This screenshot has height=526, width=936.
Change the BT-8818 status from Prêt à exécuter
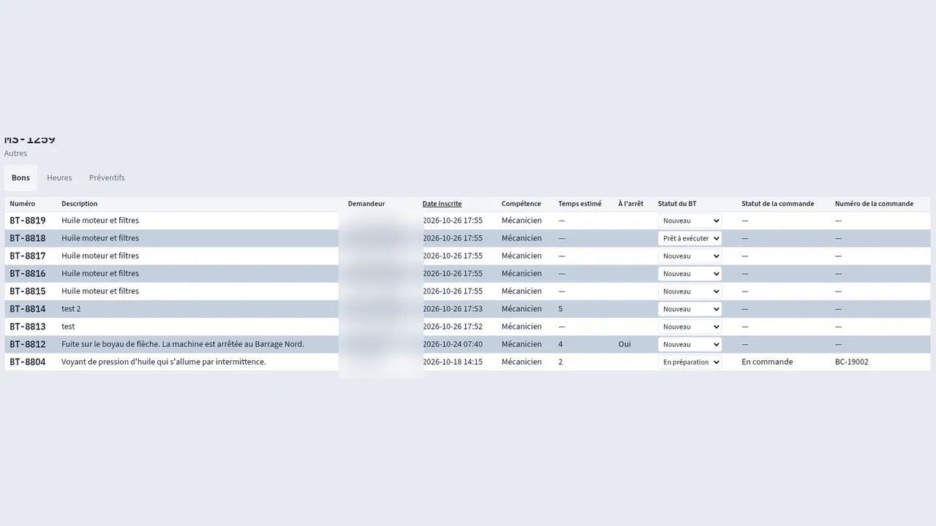point(690,238)
